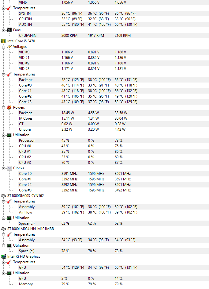Viewport: 209px width, 289px height.
Task: Click the Intel(R) HD Graphics card icon
Action: [x=3, y=256]
